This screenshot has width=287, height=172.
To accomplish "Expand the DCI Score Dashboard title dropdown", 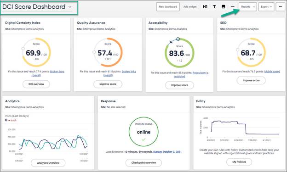I will 70,7.
